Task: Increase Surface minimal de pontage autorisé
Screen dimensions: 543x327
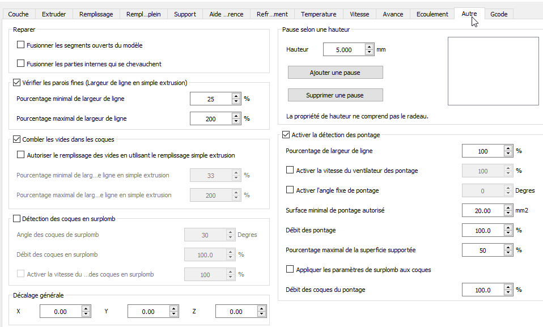Action: pyautogui.click(x=508, y=207)
